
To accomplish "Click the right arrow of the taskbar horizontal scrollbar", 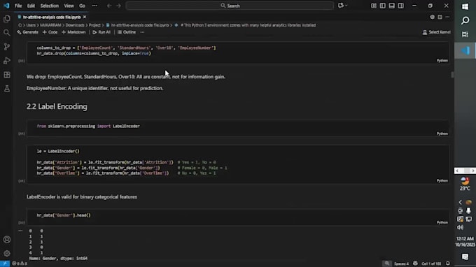I will [x=472, y=171].
